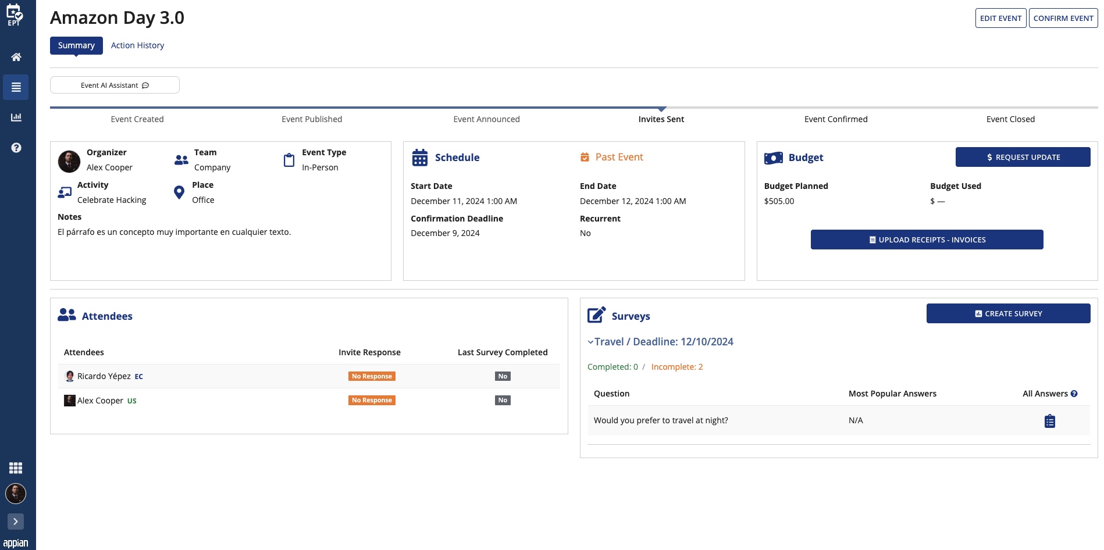The width and height of the screenshot is (1104, 550).
Task: Select the Event Closed milestone
Action: pos(1011,119)
